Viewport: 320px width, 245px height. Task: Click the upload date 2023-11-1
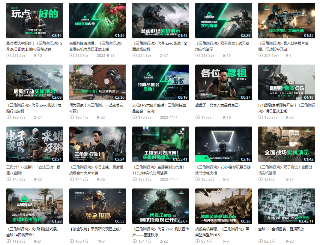169,117
